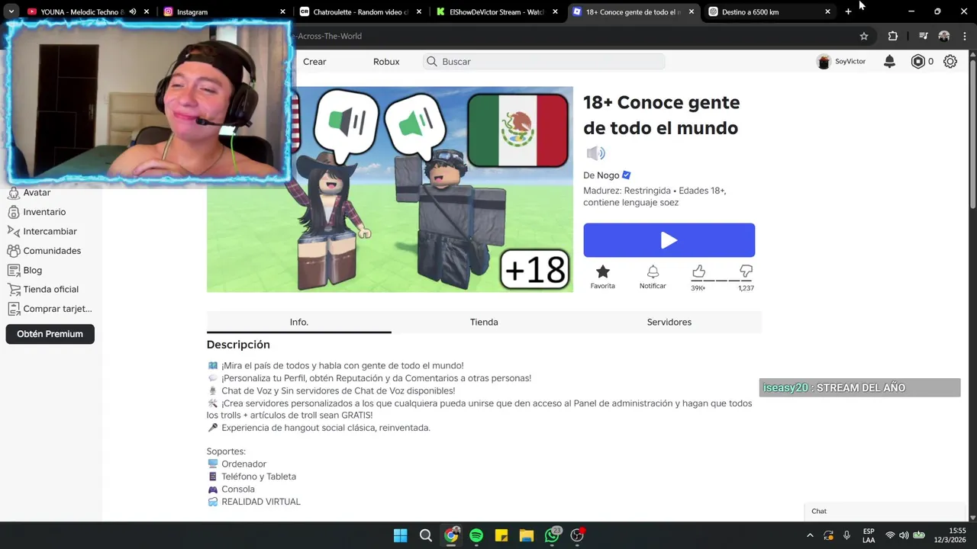Open WhatsApp from the taskbar

552,535
